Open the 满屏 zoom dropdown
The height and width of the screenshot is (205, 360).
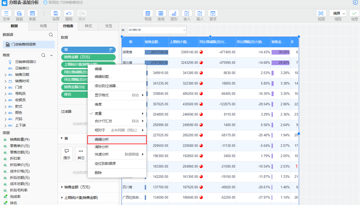click(338, 14)
